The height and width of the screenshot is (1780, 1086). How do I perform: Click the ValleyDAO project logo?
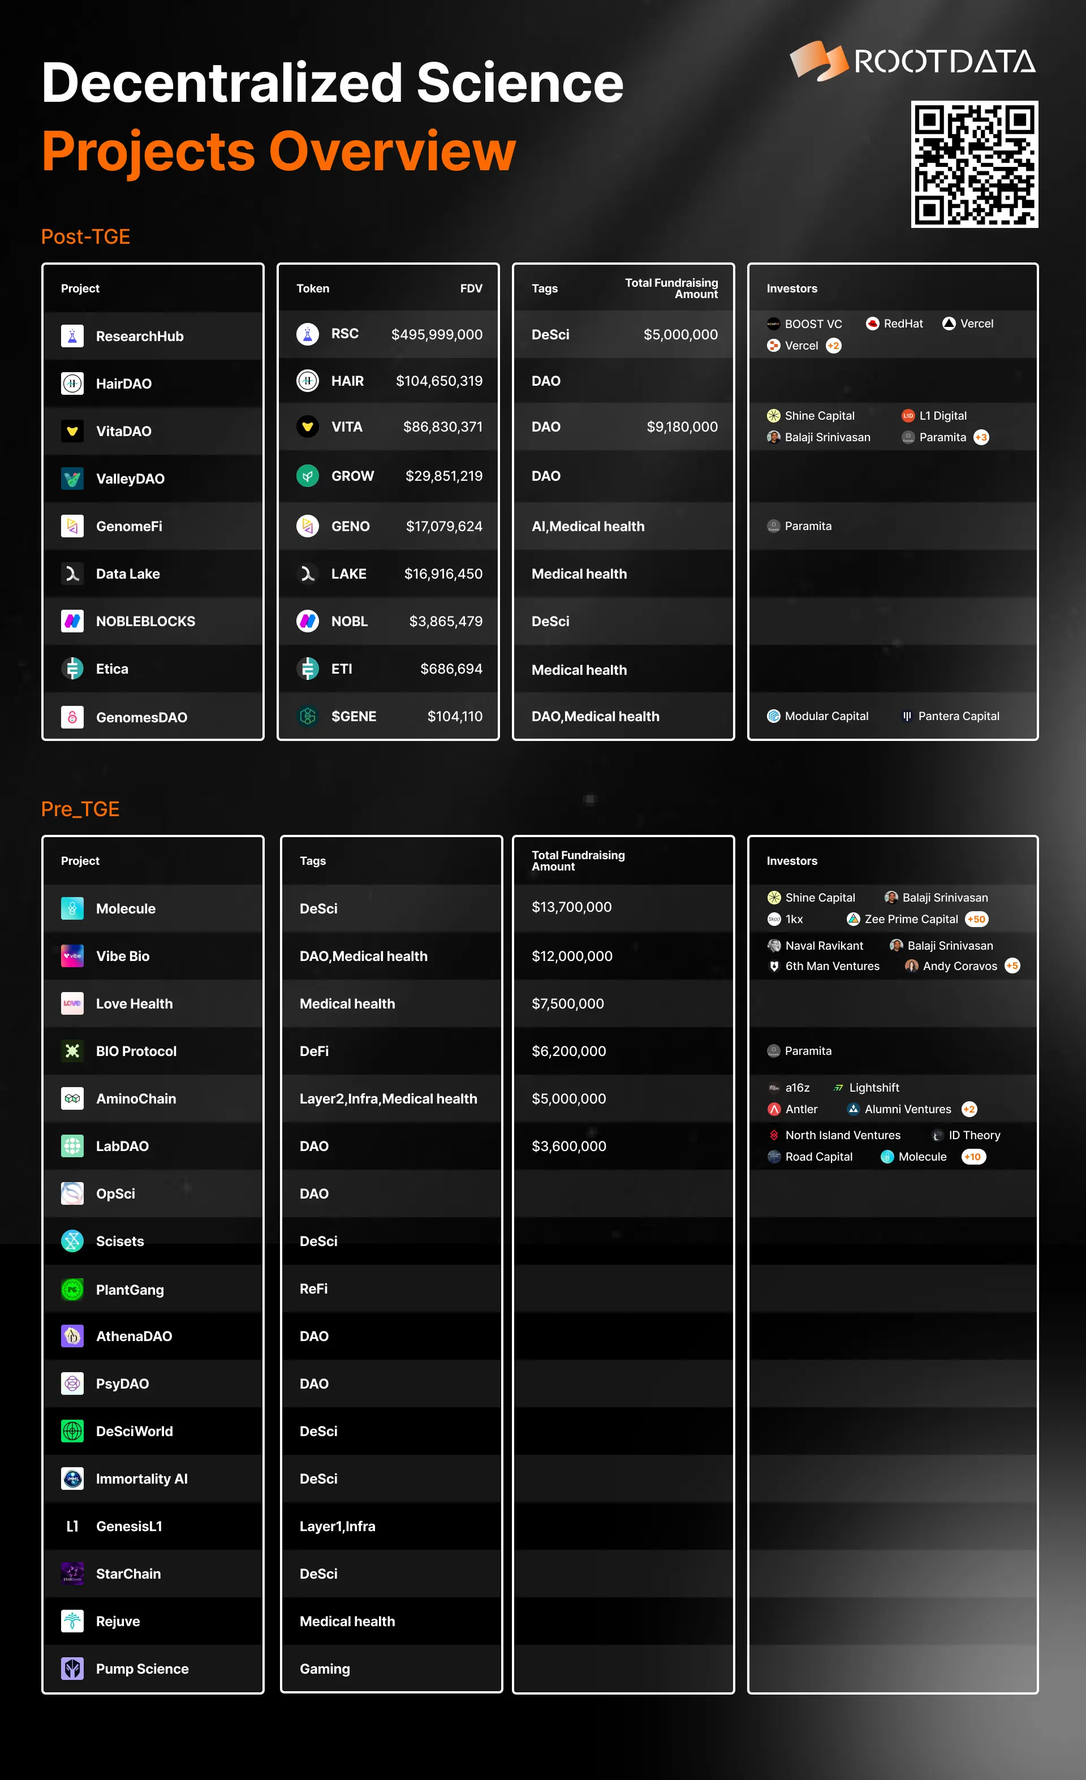pyautogui.click(x=72, y=479)
